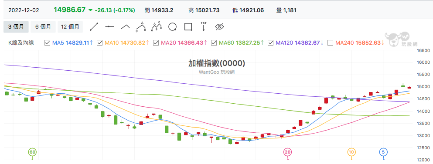Screen dimensions: 433x164
Task: Select the trend line drawing tool
Action: coord(94,26)
